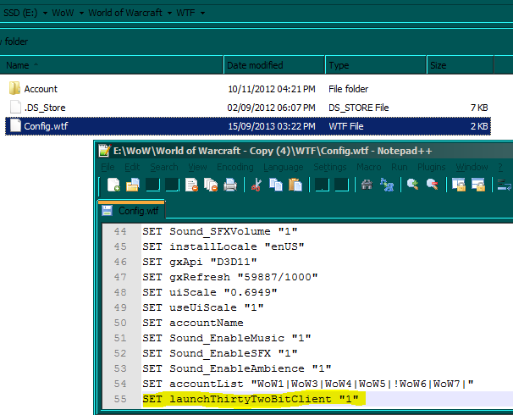Open the Macro menu

click(x=369, y=167)
